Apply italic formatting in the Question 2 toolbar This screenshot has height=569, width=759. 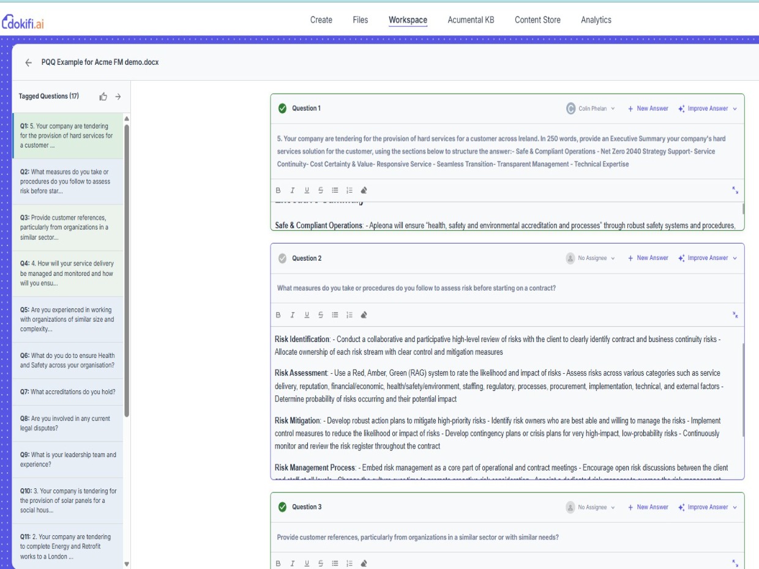pos(292,315)
